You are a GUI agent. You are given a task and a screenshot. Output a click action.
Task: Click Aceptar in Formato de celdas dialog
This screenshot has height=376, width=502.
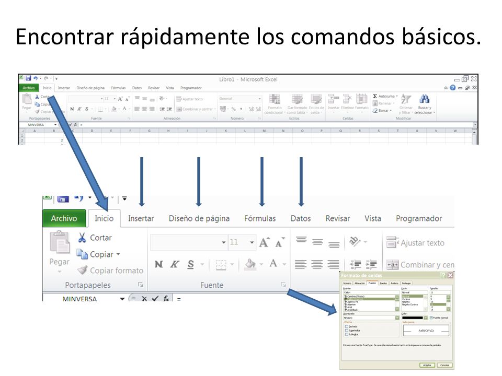pos(427,365)
